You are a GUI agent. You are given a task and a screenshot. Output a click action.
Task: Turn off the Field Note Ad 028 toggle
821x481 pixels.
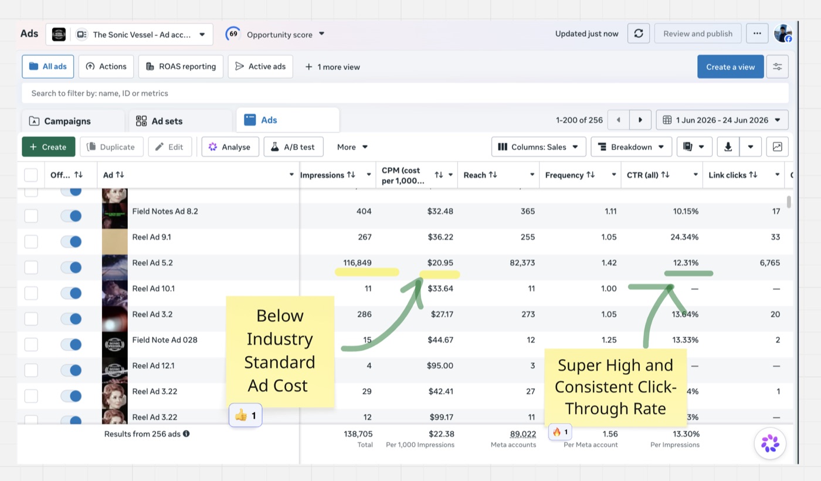pos(71,344)
